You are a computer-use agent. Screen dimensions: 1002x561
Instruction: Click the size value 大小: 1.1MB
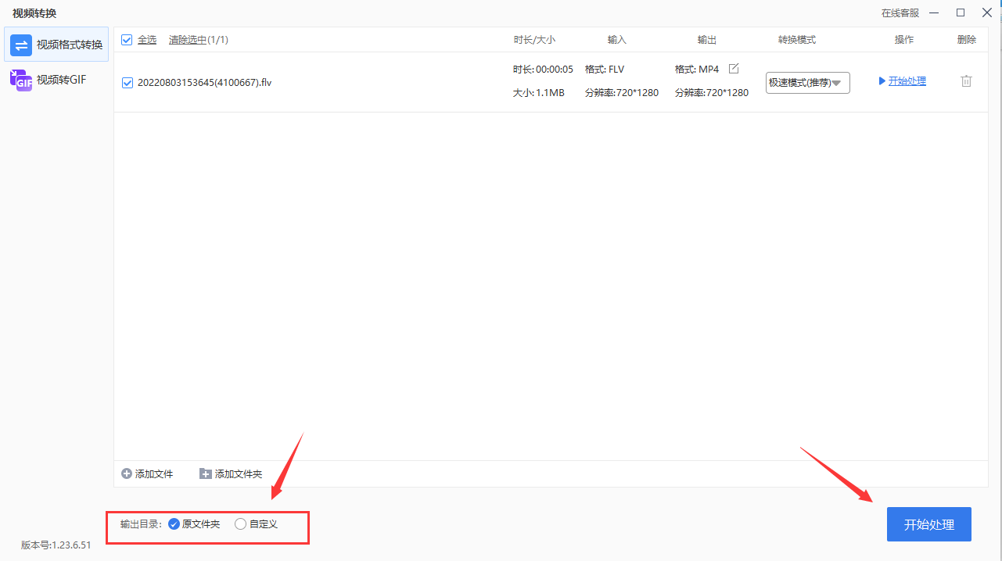[538, 93]
